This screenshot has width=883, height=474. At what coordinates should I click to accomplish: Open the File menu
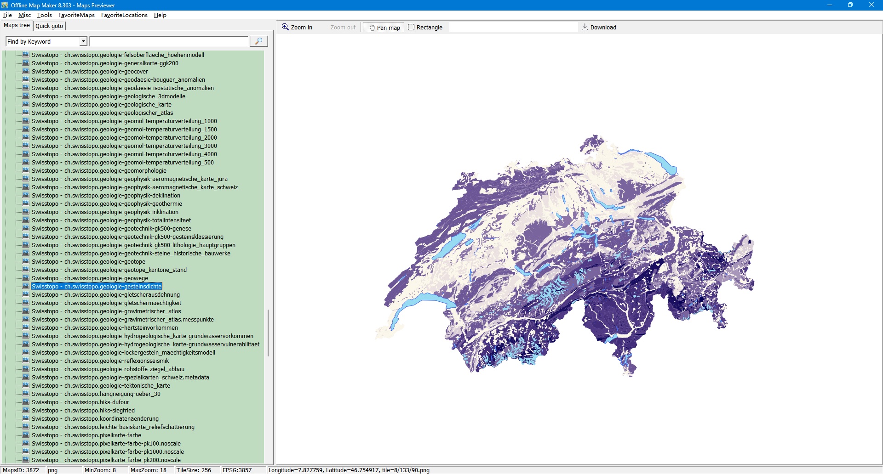point(7,15)
